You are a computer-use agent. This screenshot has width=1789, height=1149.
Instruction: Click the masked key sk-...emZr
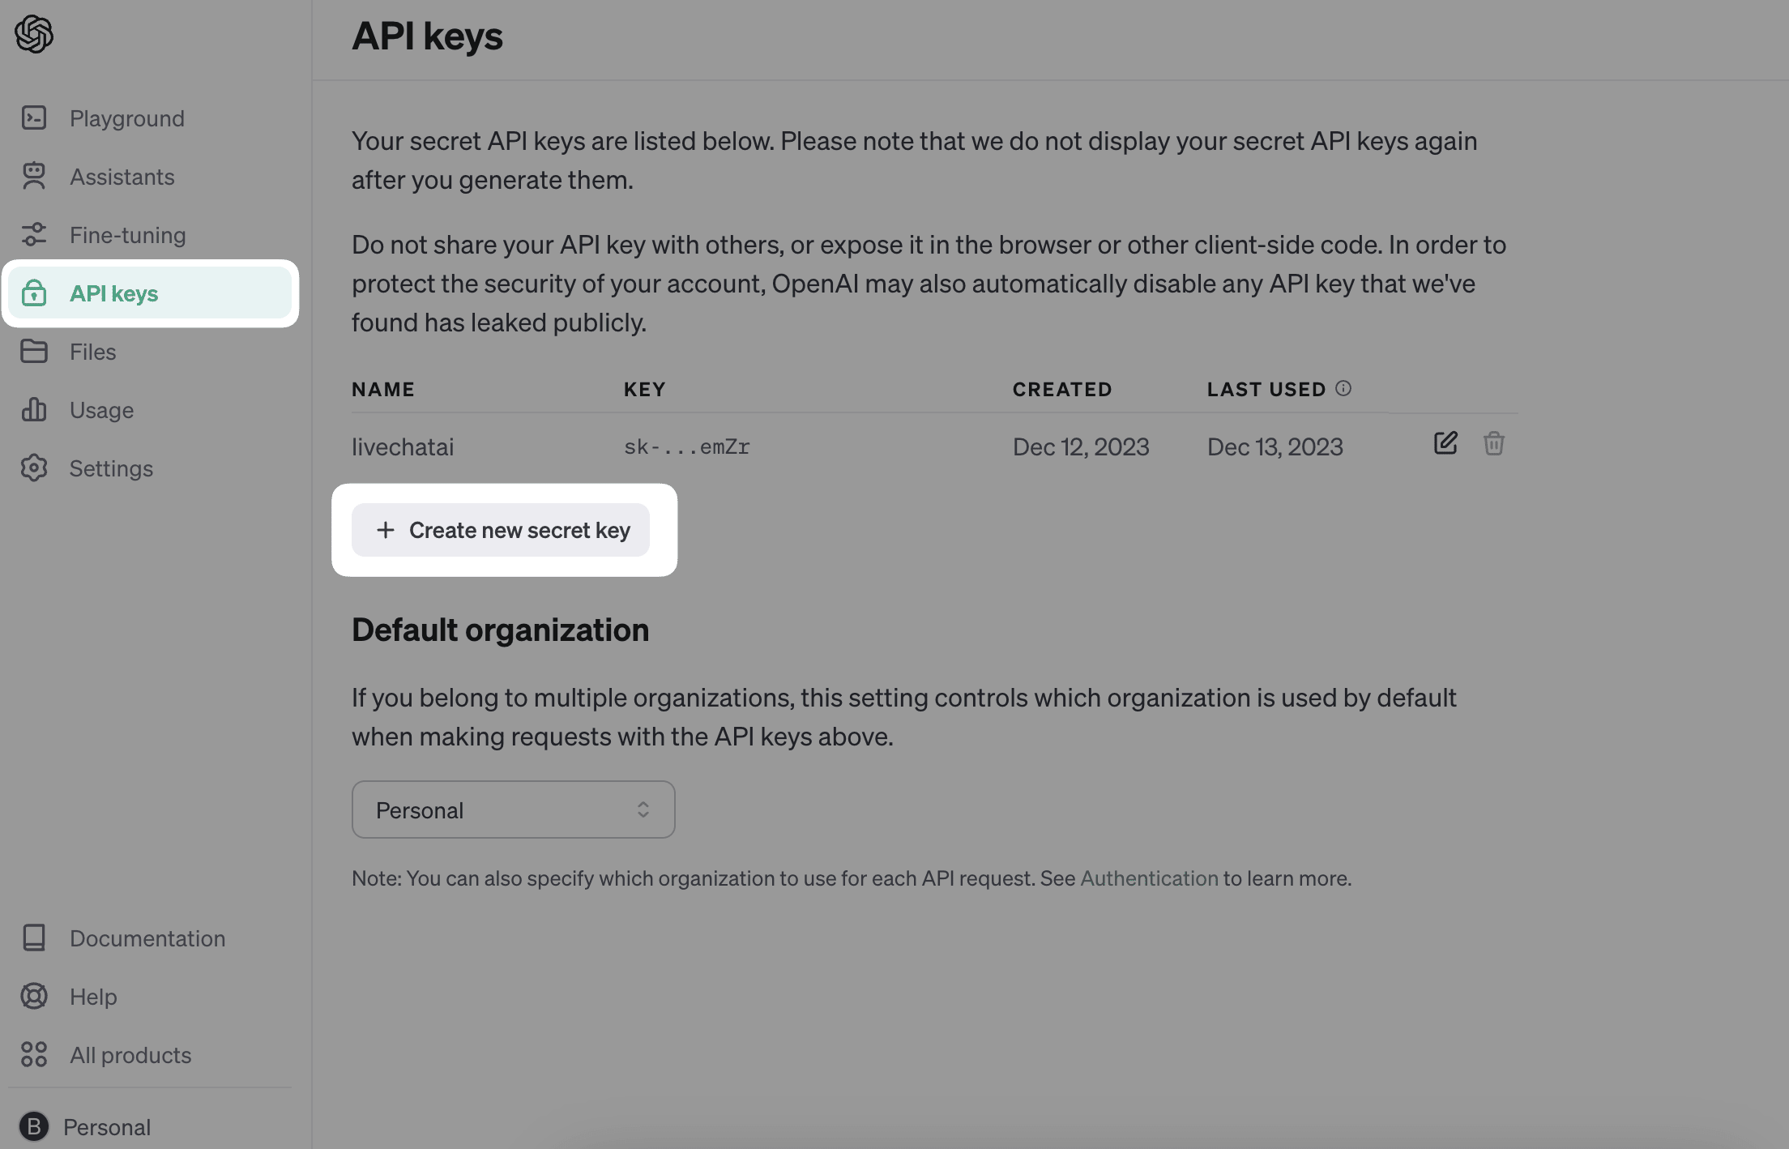[687, 446]
